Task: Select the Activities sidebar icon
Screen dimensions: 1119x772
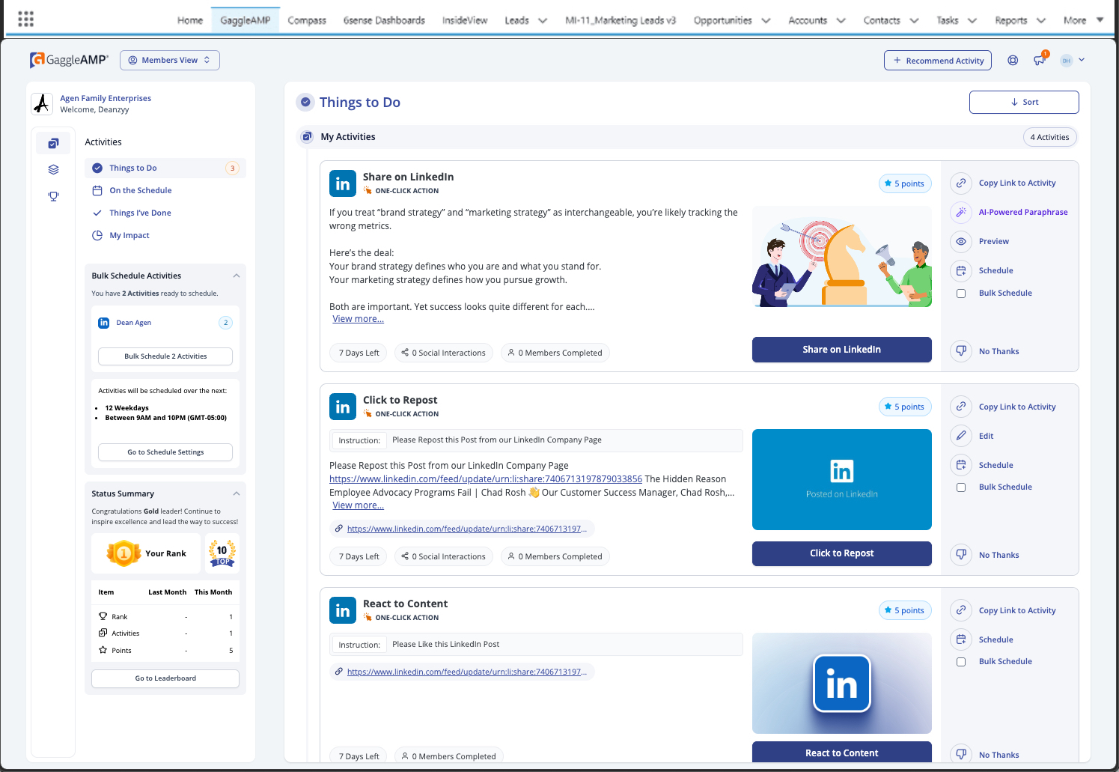Action: pos(53,143)
